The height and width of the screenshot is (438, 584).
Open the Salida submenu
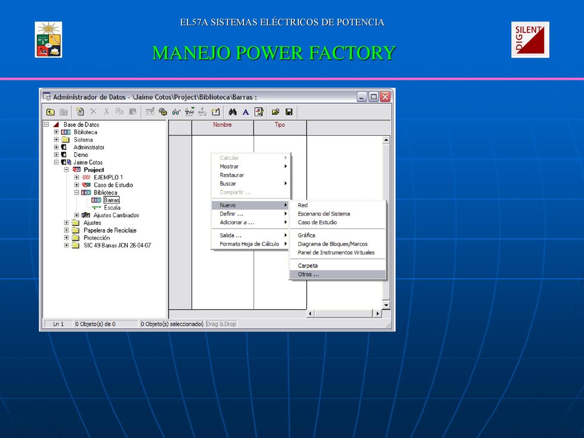(250, 236)
